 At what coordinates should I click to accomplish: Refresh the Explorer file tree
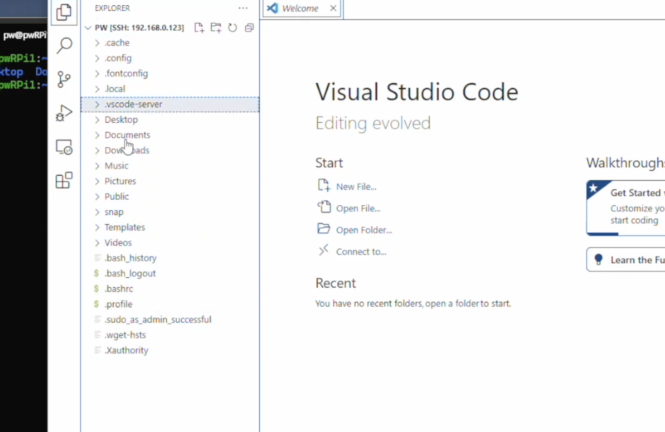pos(232,28)
